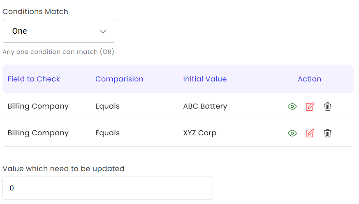Screen dimensions: 359x204
Task: Click the 'Field to Check' column header
Action: (34, 79)
